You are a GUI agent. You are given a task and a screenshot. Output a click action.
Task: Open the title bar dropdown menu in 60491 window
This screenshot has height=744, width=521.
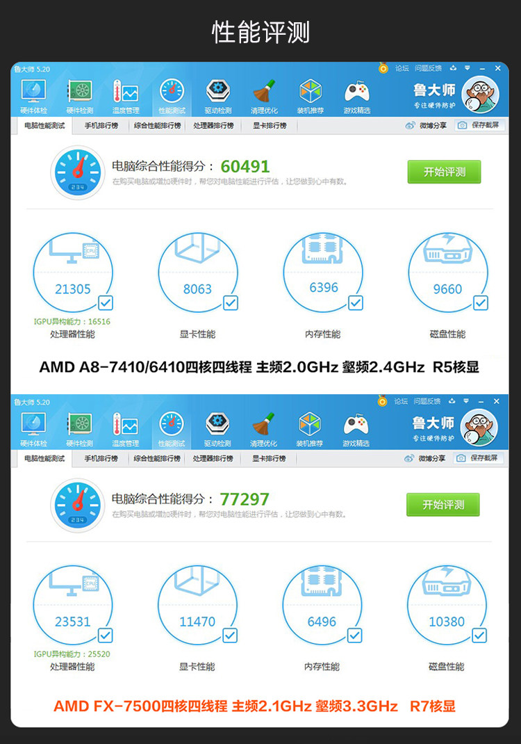[x=468, y=68]
